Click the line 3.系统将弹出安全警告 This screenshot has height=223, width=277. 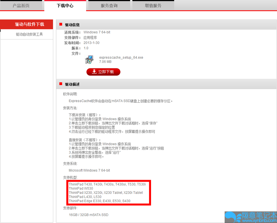point(95,152)
